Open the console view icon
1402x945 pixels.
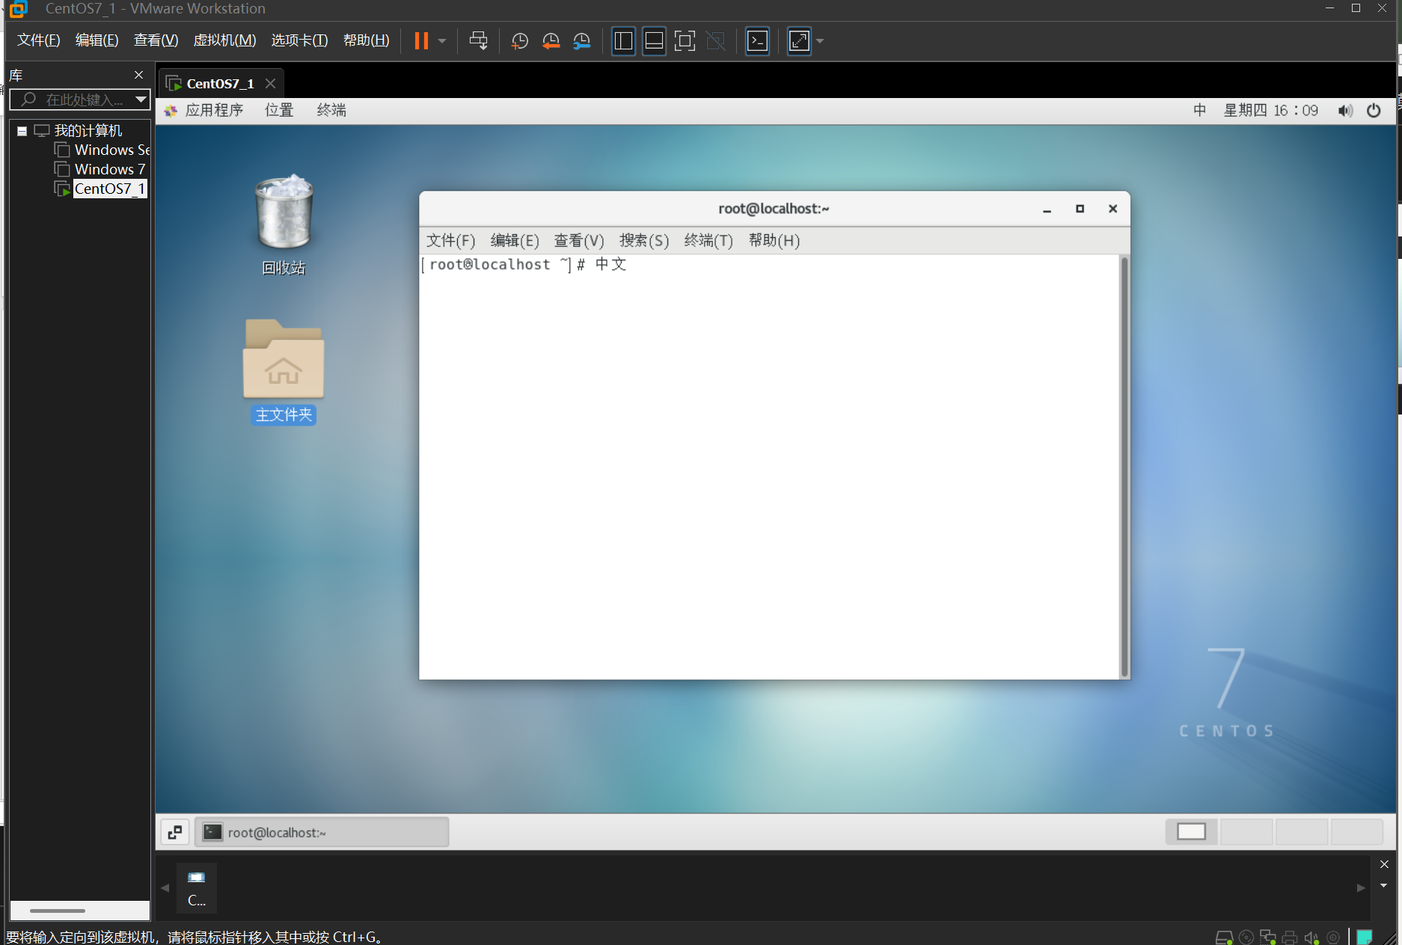pyautogui.click(x=758, y=41)
